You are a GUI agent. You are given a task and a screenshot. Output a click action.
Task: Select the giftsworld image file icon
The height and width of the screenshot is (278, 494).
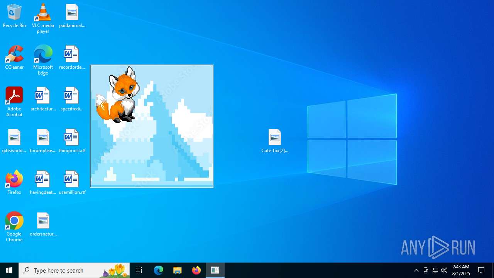(14, 141)
